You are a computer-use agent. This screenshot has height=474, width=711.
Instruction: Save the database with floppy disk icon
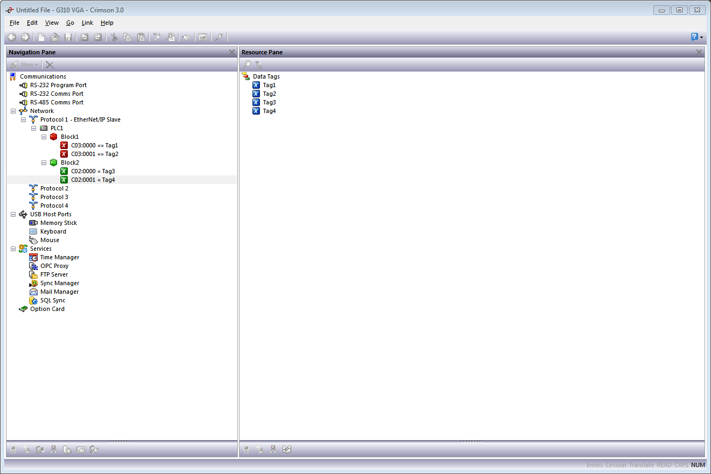68,37
